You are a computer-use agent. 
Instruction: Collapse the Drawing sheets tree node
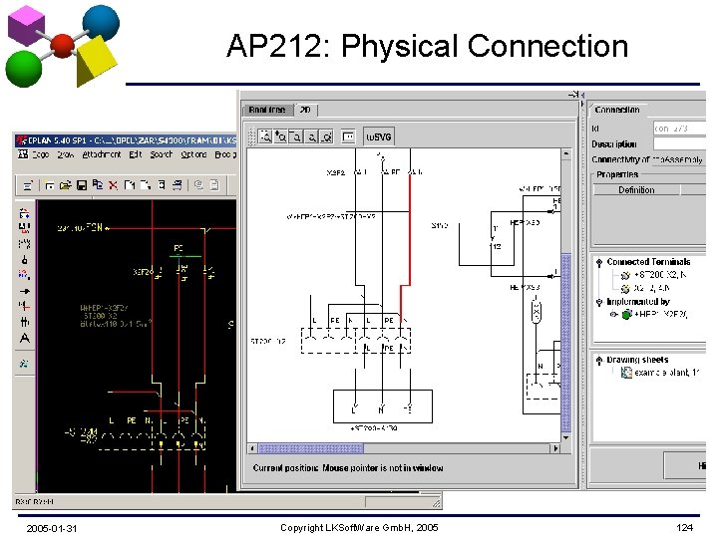click(599, 360)
